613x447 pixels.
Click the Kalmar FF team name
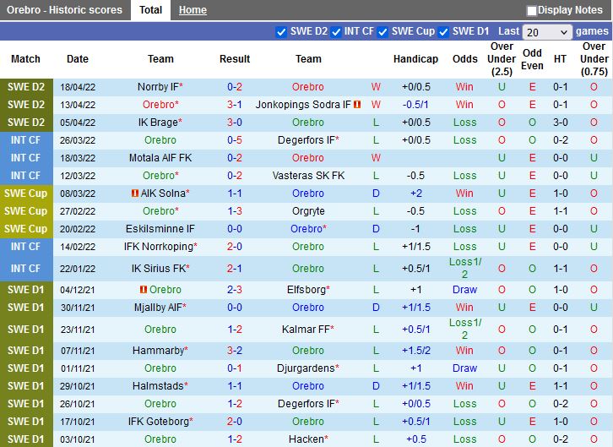click(x=306, y=330)
